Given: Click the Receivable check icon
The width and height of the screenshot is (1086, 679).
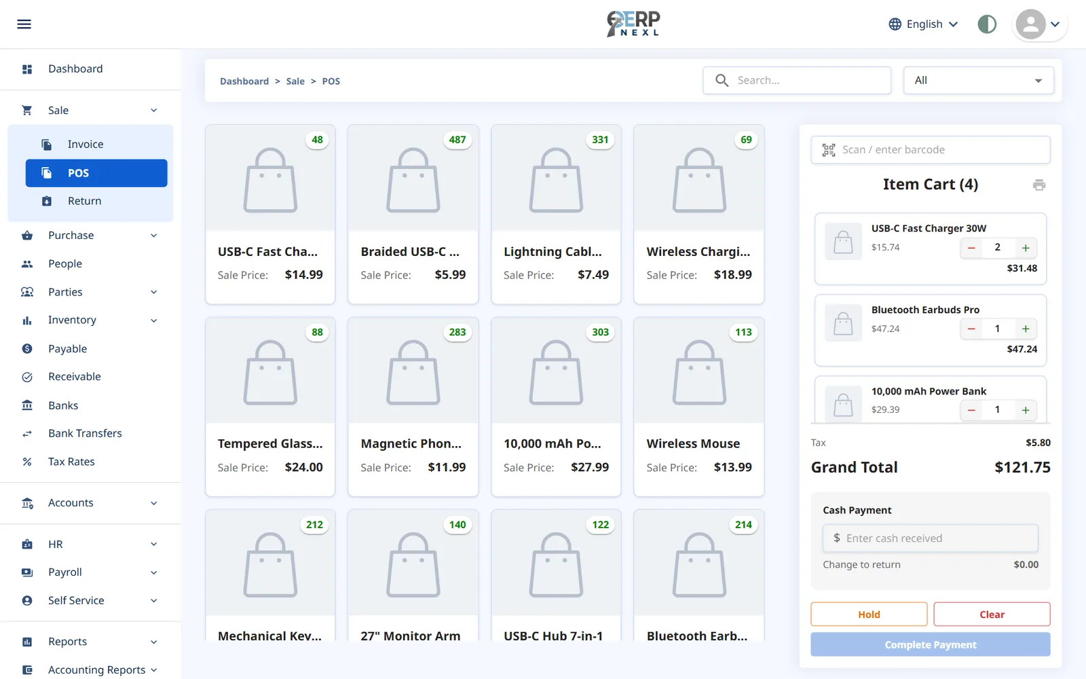Looking at the screenshot, I should coord(27,377).
